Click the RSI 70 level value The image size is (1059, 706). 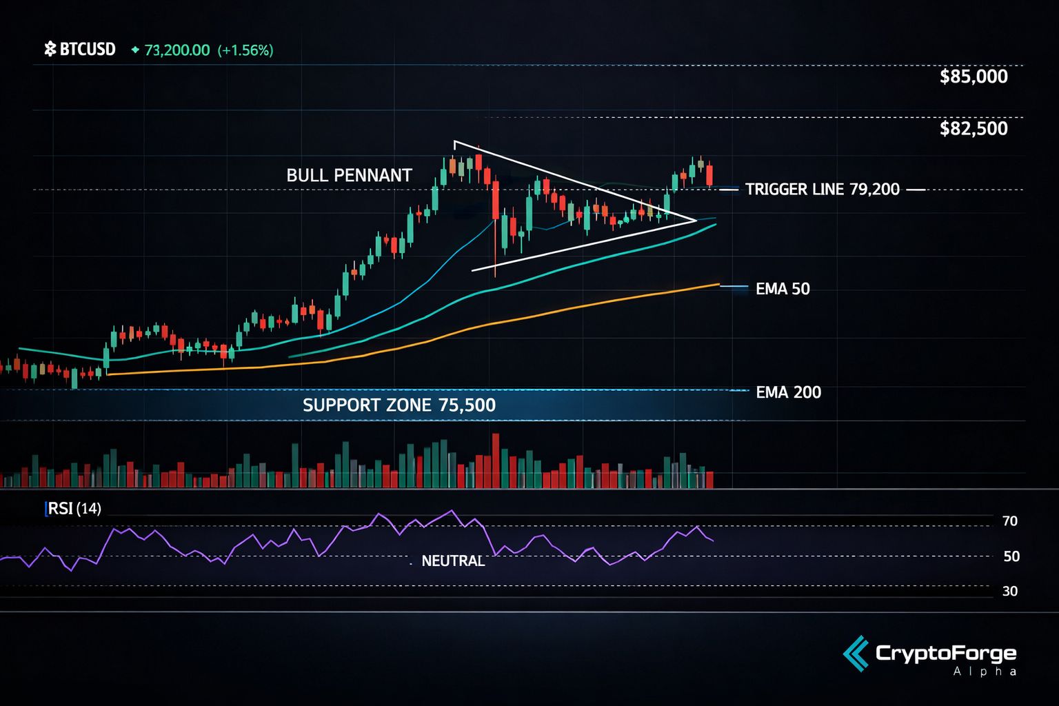(x=1010, y=521)
